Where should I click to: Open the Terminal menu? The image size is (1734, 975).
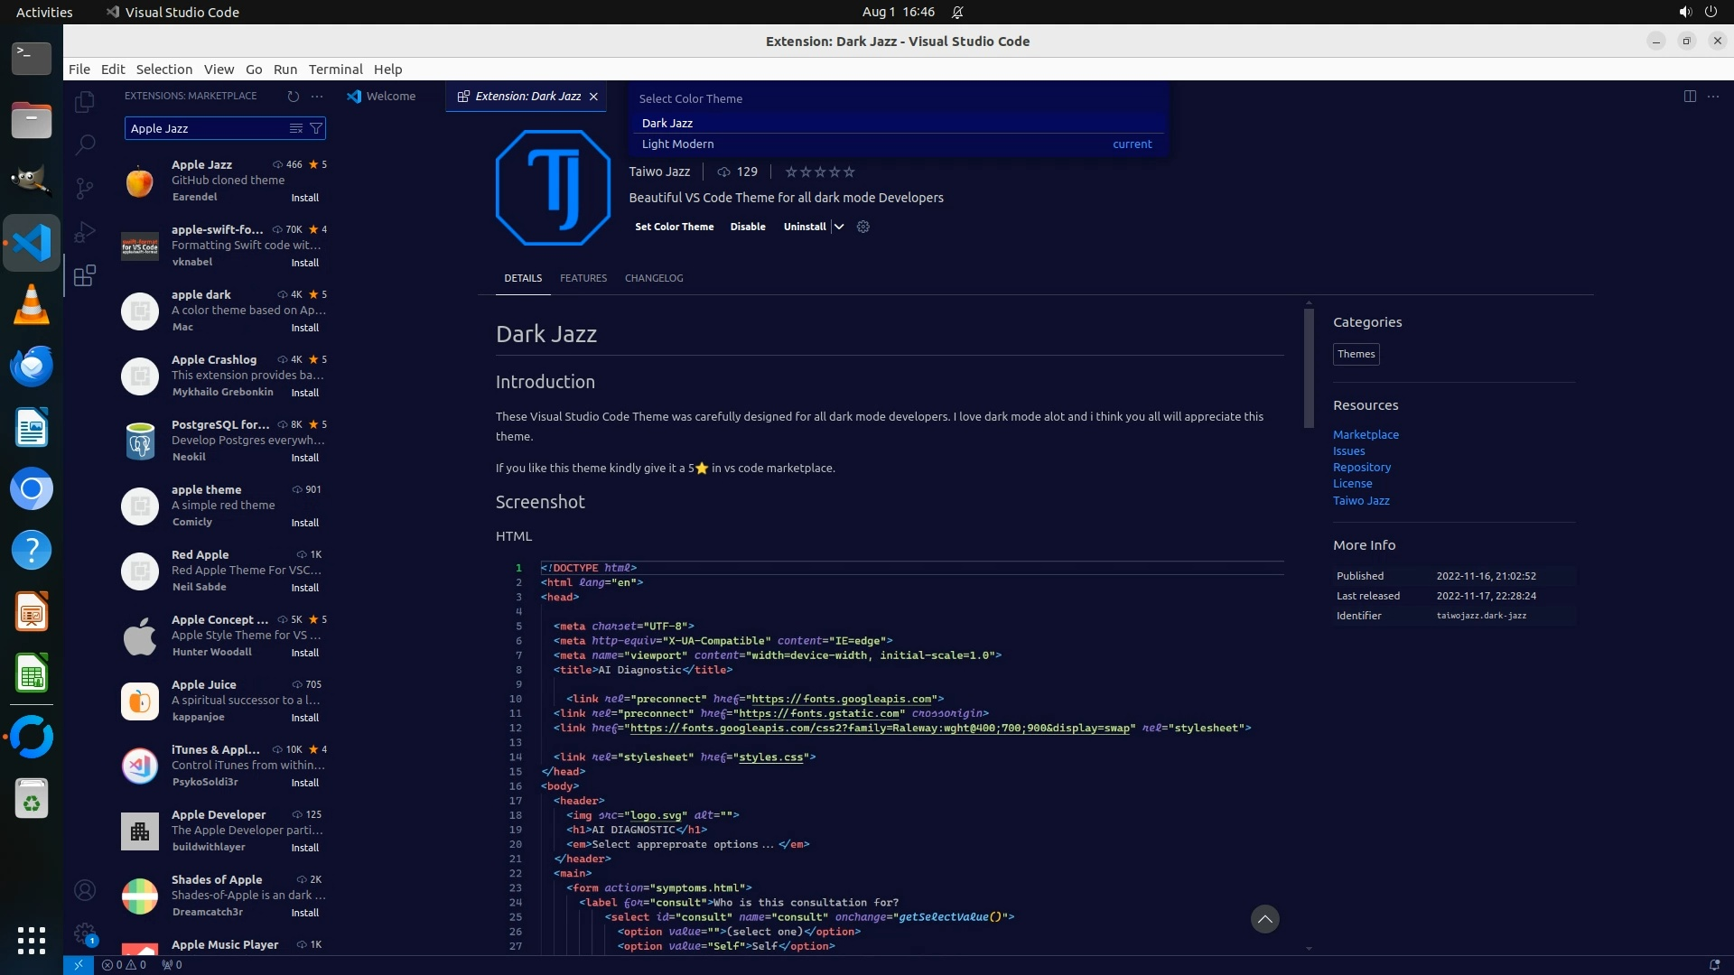point(335,69)
